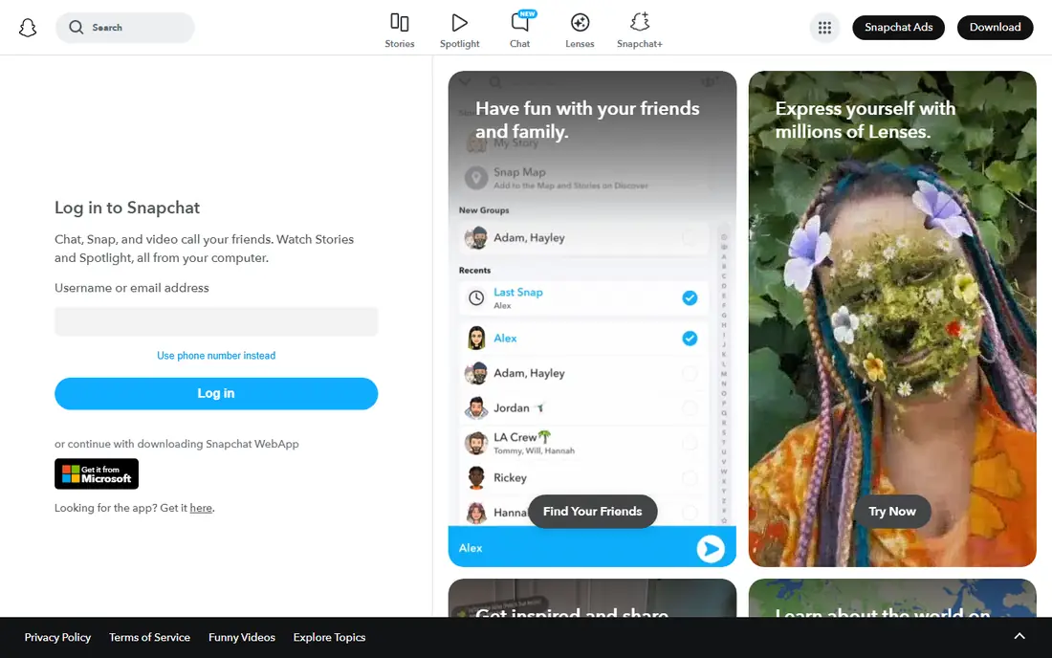This screenshot has height=658, width=1052.
Task: Click the Download button in header
Action: [995, 28]
